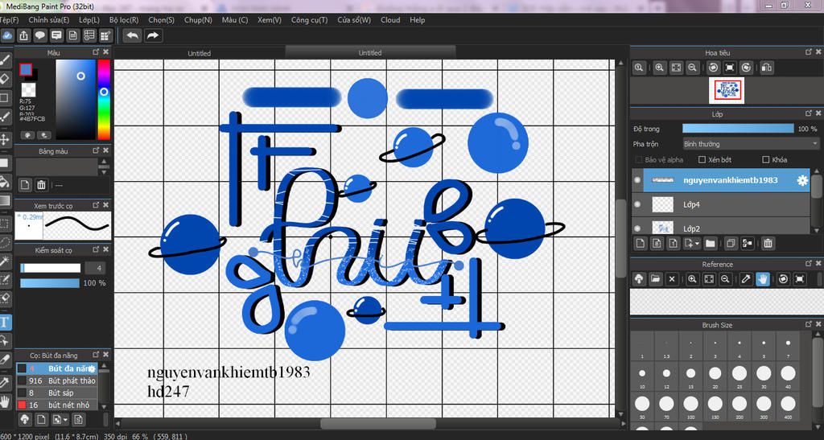Open the Lớp(L) menu
The image size is (824, 440).
(x=89, y=20)
